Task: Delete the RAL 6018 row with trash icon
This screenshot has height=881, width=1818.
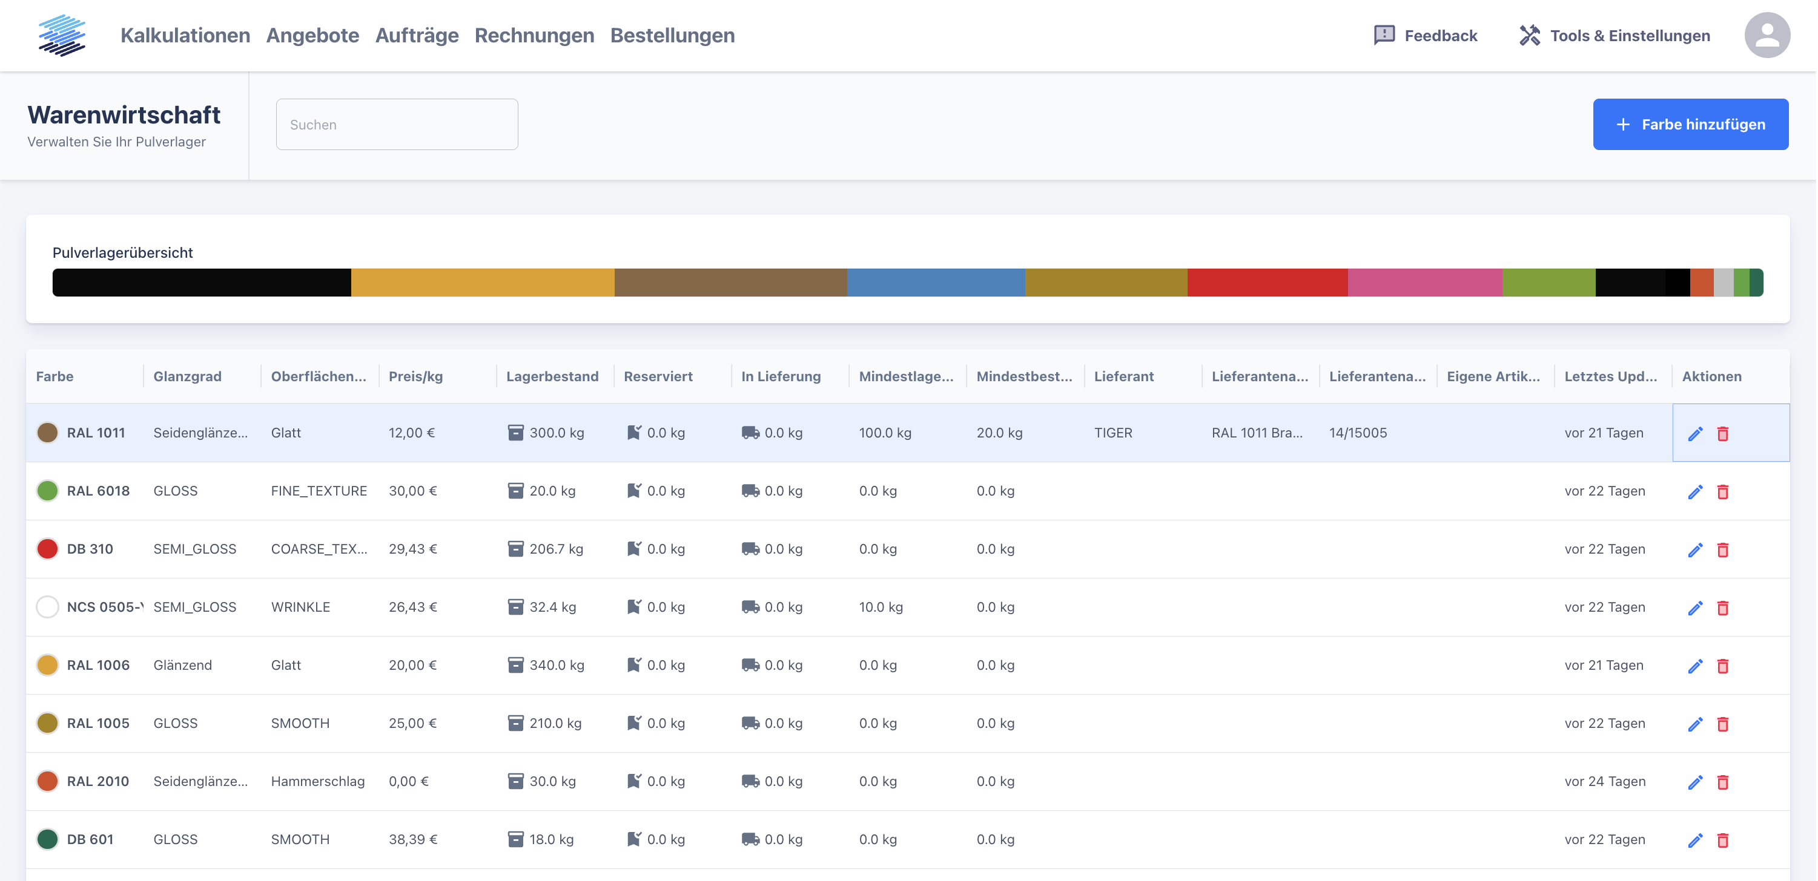Action: pyautogui.click(x=1723, y=492)
